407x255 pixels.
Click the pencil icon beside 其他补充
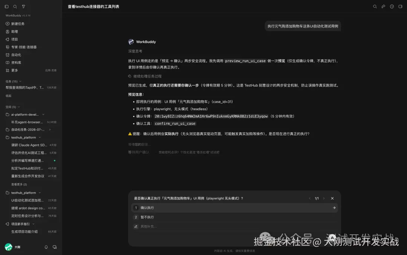(136, 226)
